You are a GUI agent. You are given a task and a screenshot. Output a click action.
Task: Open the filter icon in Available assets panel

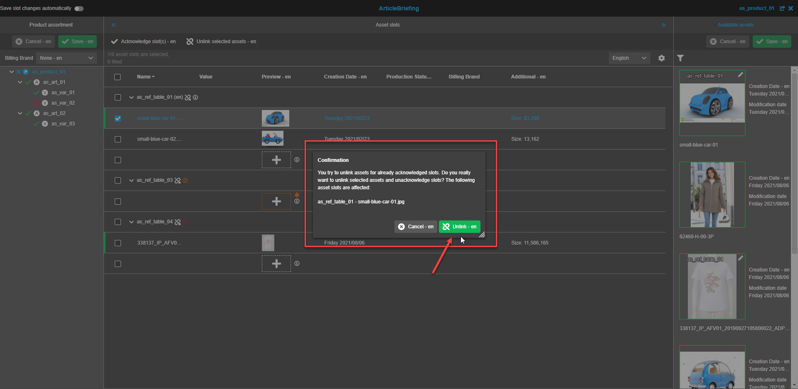coord(680,58)
